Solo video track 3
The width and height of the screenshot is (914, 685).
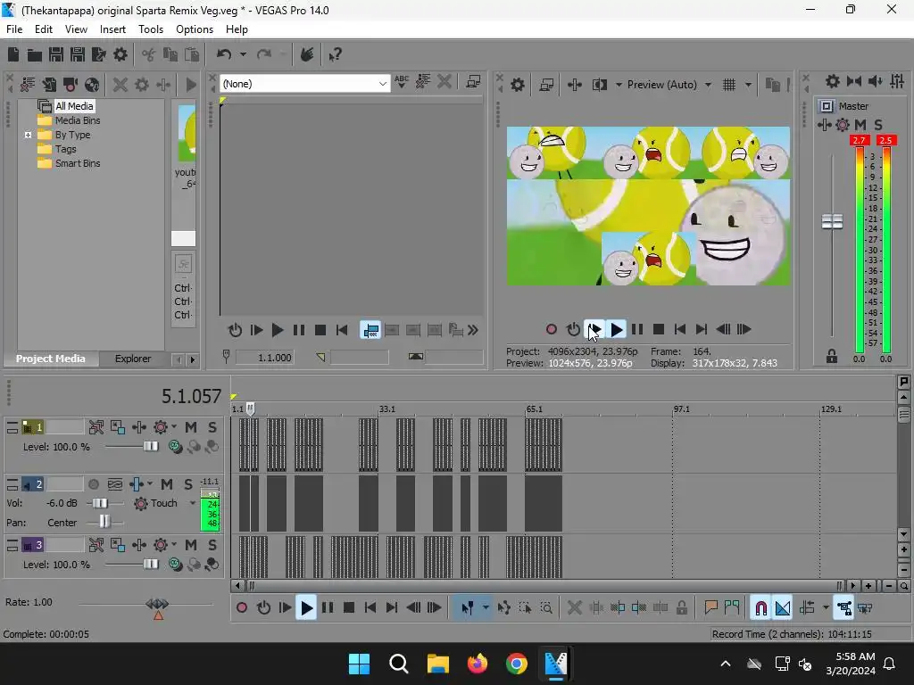coord(212,545)
